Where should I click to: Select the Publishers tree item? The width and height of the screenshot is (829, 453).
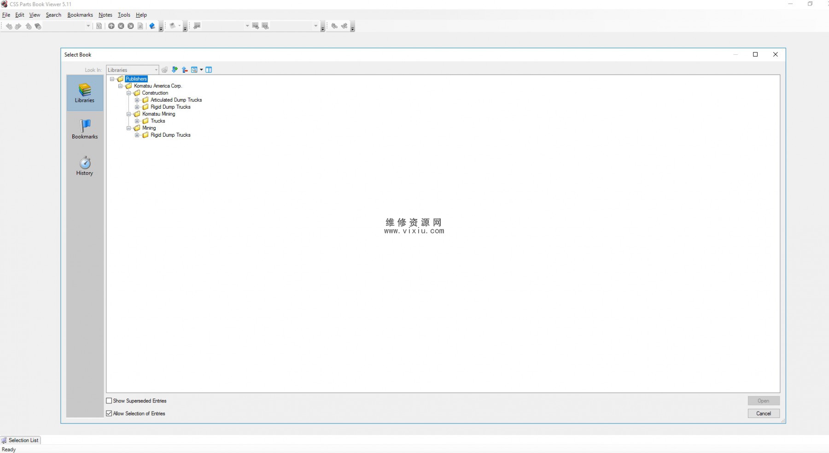(136, 79)
